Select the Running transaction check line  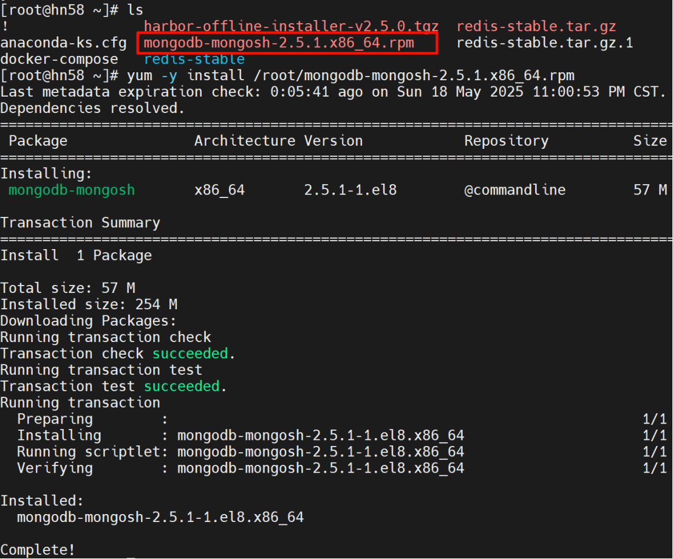[106, 337]
